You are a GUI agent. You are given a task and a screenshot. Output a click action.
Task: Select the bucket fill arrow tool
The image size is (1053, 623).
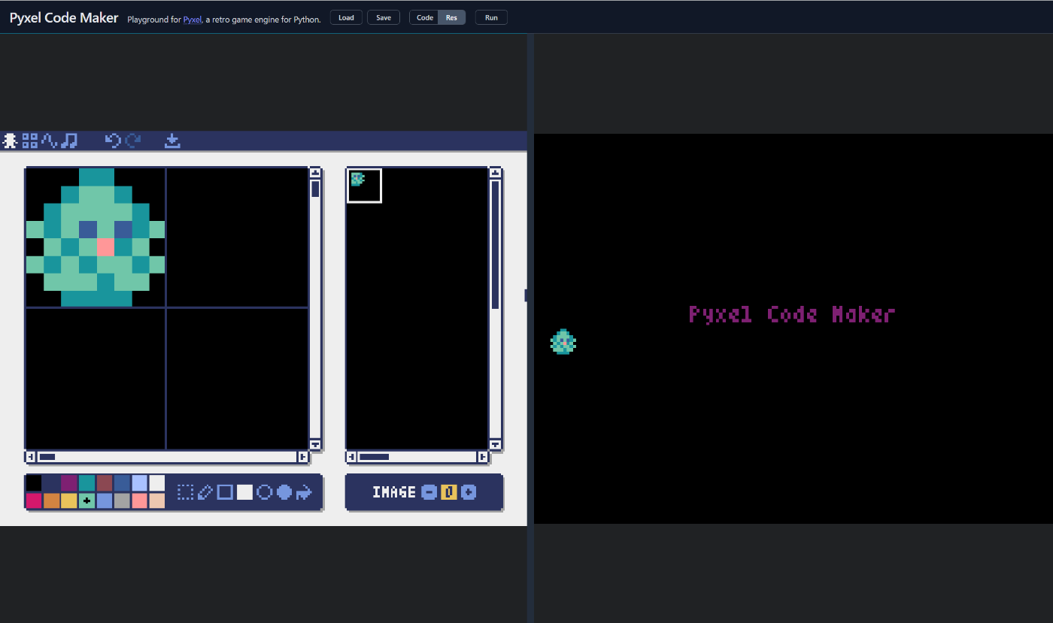point(304,492)
